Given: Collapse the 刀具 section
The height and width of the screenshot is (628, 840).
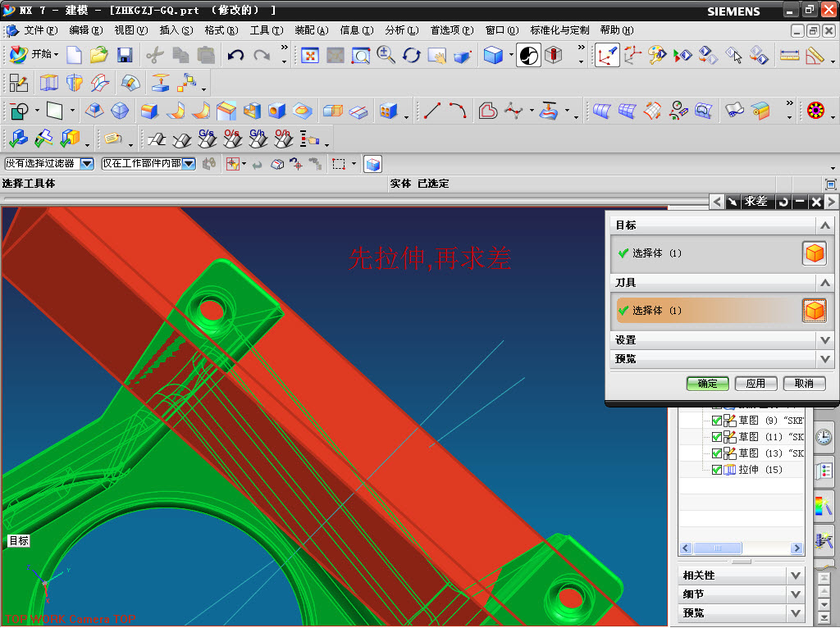Looking at the screenshot, I should click(825, 283).
